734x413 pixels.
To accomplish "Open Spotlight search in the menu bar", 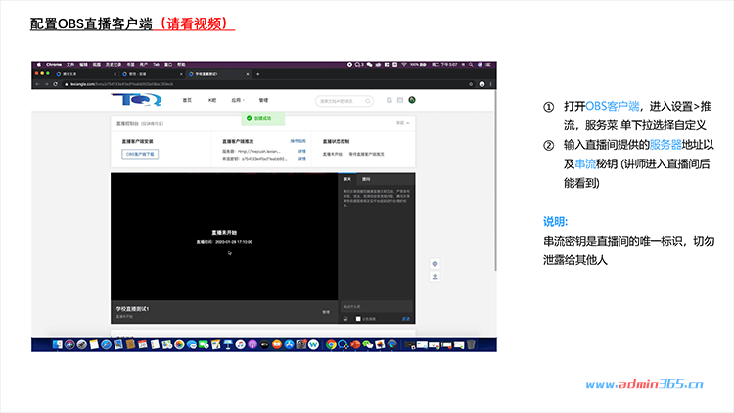I will (x=471, y=65).
